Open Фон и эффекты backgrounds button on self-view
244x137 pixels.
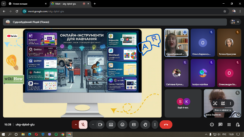click(x=223, y=104)
